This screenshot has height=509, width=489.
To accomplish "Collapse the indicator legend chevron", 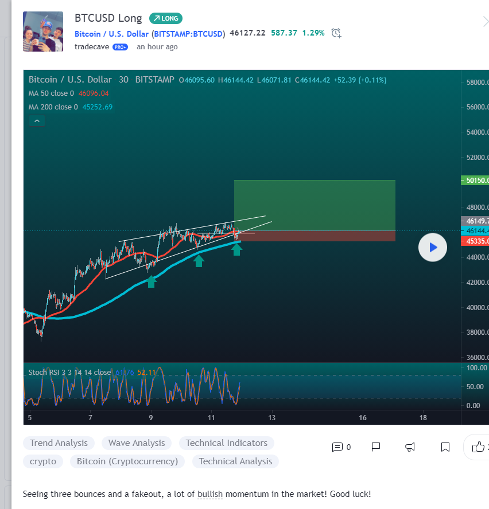I will click(x=37, y=121).
